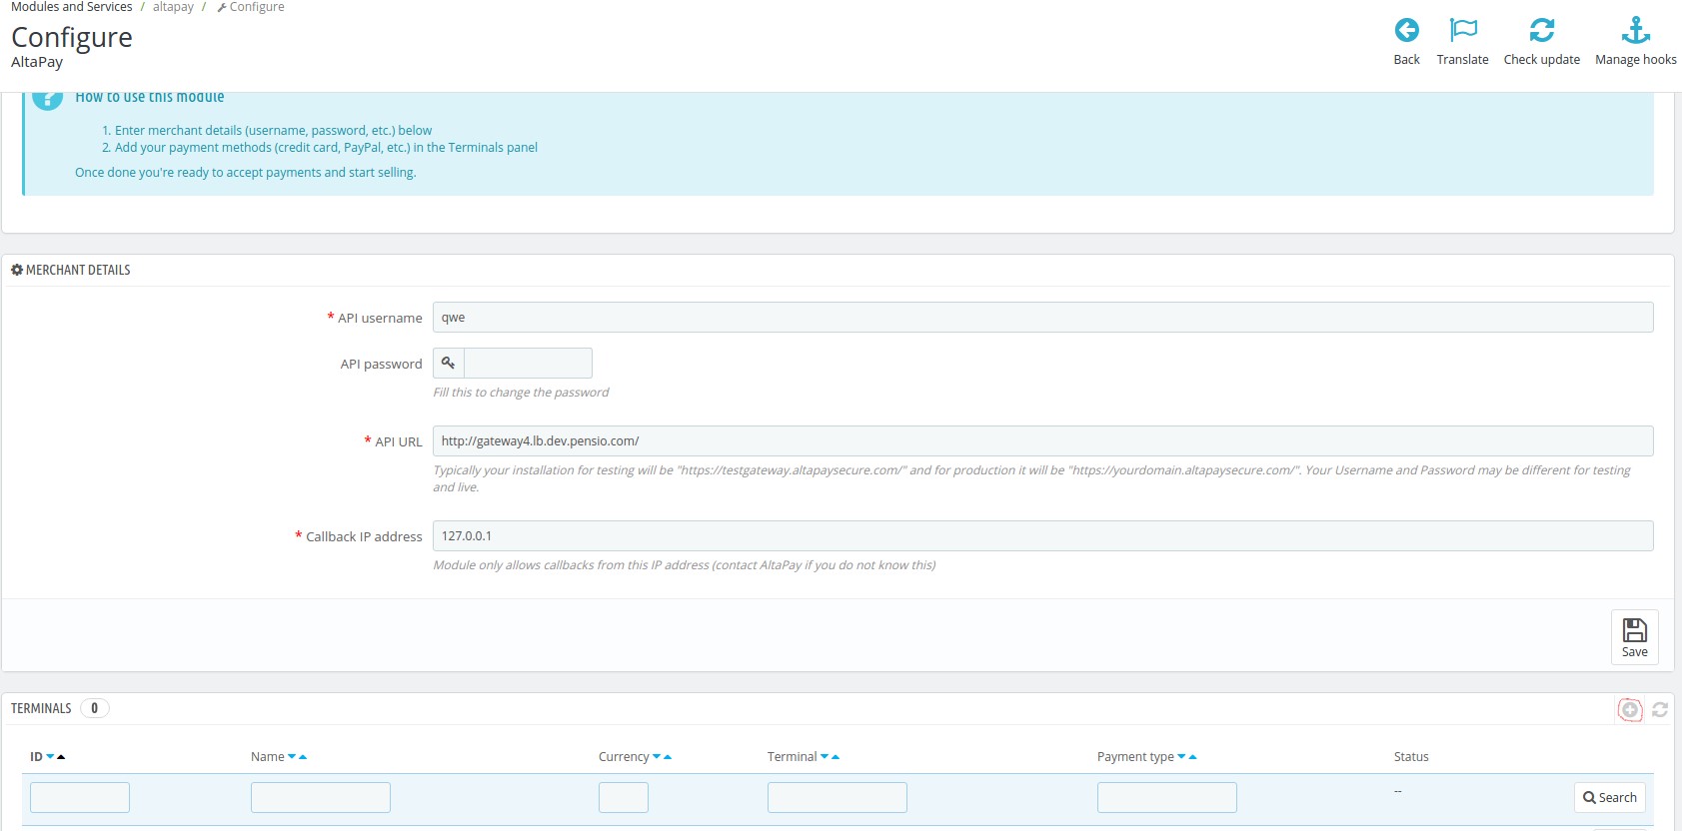Sort Currency column descending
Image resolution: width=1682 pixels, height=831 pixels.
(x=657, y=757)
